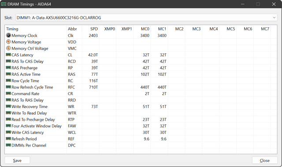This screenshot has width=282, height=167.
Task: Click the SPD Write Recovery value 73T
Action: pos(94,107)
